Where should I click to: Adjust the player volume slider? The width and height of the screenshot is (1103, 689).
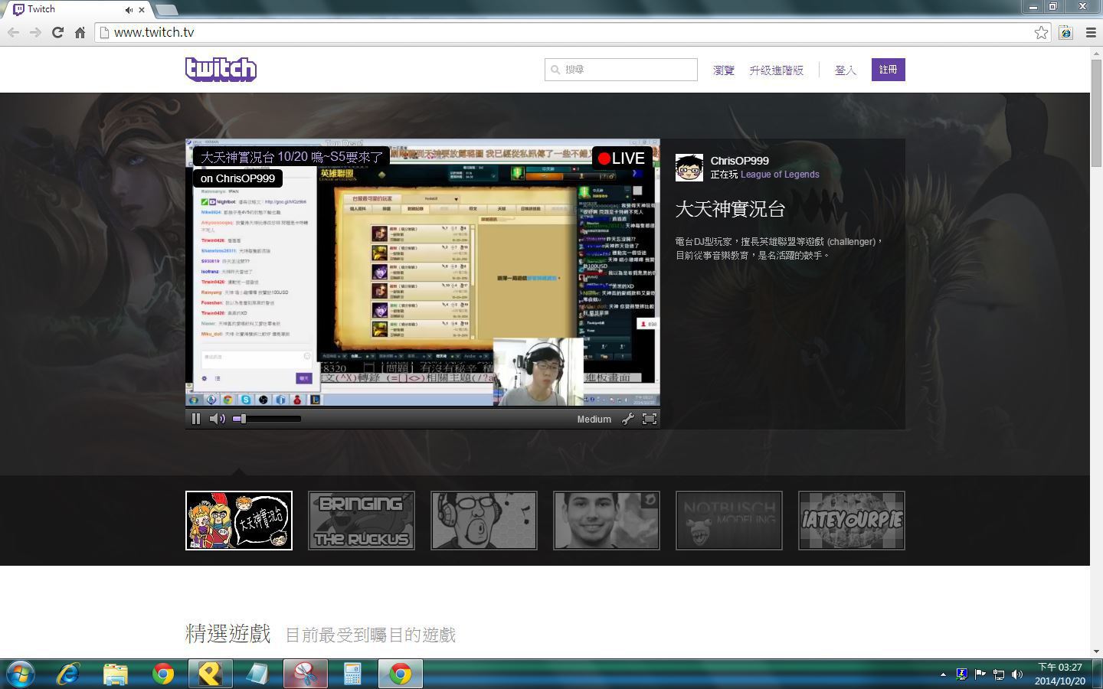tap(267, 419)
